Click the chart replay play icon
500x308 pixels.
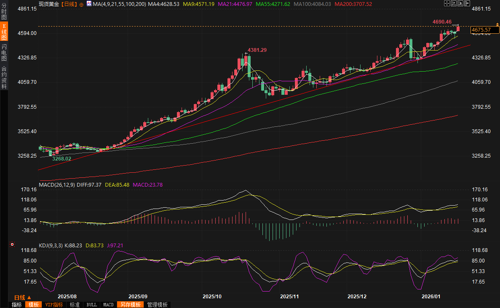click(x=460, y=3)
